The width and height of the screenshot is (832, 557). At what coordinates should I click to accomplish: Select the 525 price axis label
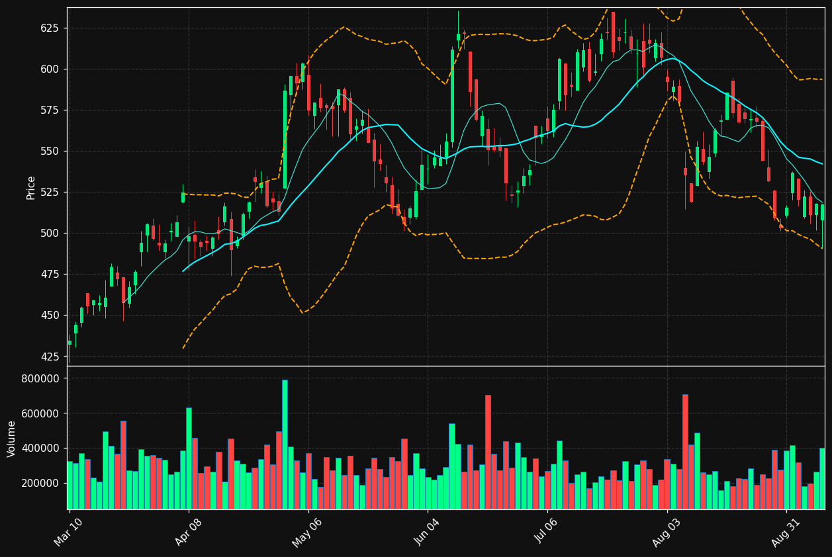tap(50, 193)
